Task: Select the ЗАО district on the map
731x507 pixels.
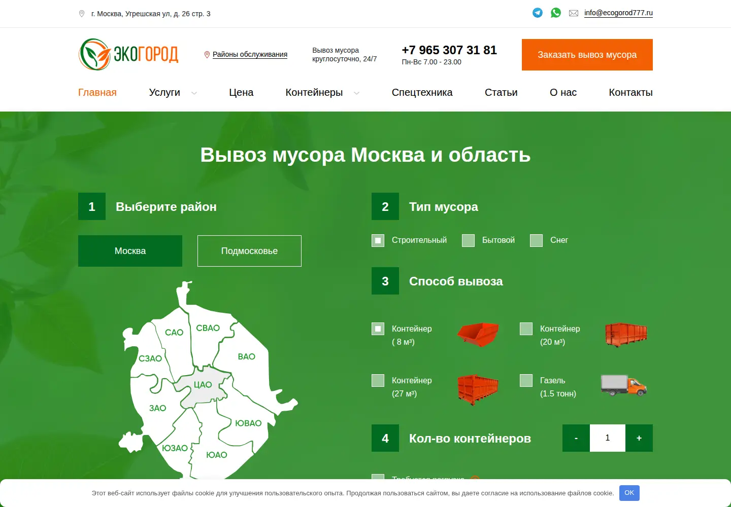Action: pyautogui.click(x=157, y=408)
